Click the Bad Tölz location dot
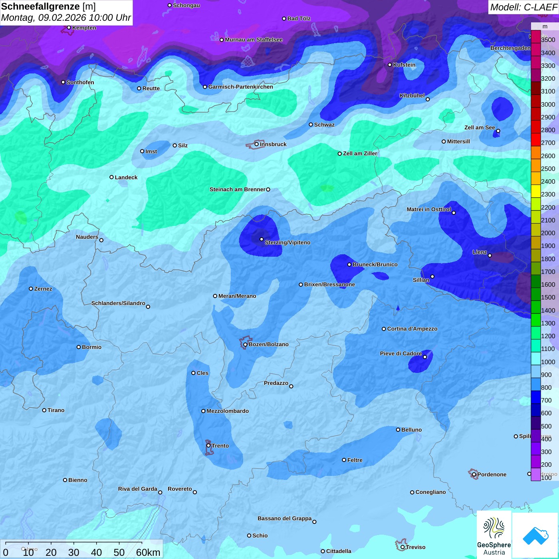 (x=284, y=19)
